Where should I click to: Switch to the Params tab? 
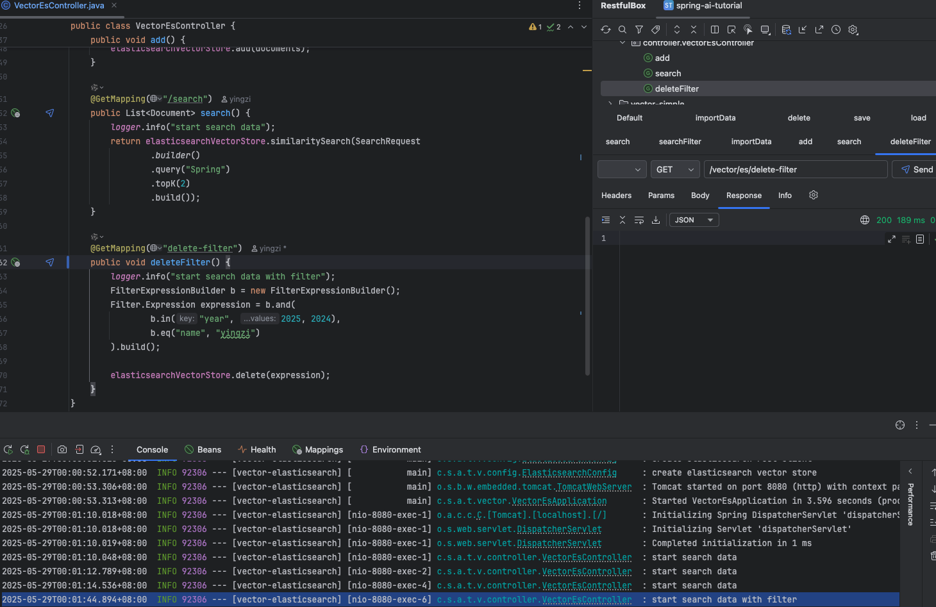(x=661, y=195)
